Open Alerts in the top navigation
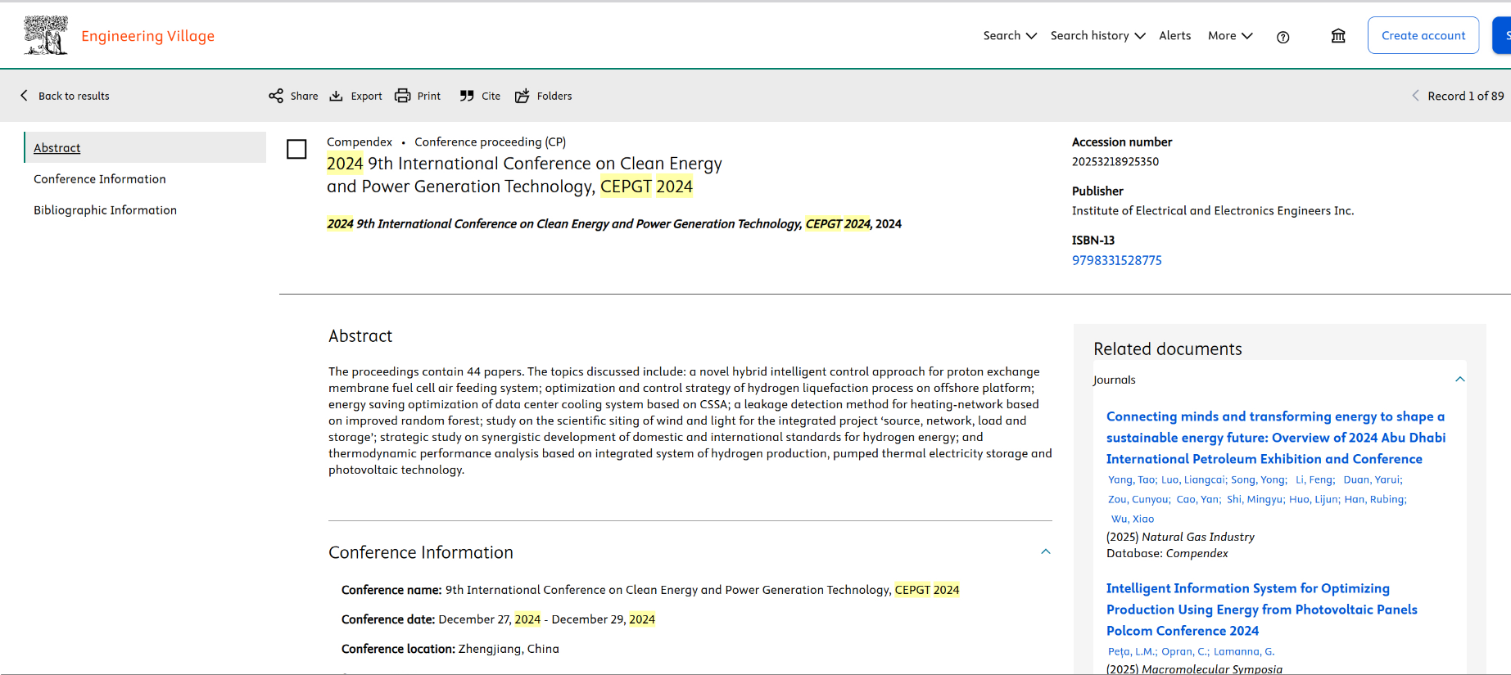Viewport: 1511px width, 675px height. coord(1175,36)
